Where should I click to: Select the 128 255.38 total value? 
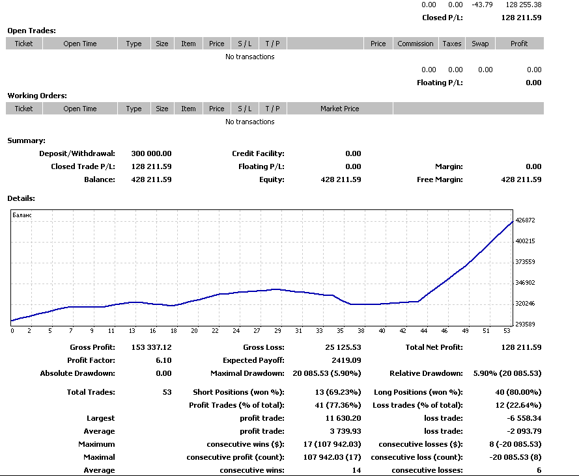point(524,5)
